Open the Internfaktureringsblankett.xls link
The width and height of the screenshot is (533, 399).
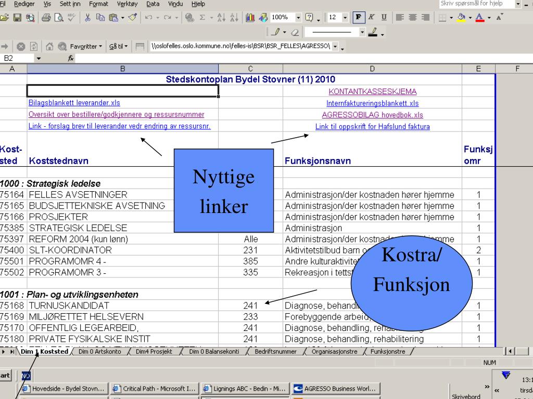pyautogui.click(x=373, y=103)
